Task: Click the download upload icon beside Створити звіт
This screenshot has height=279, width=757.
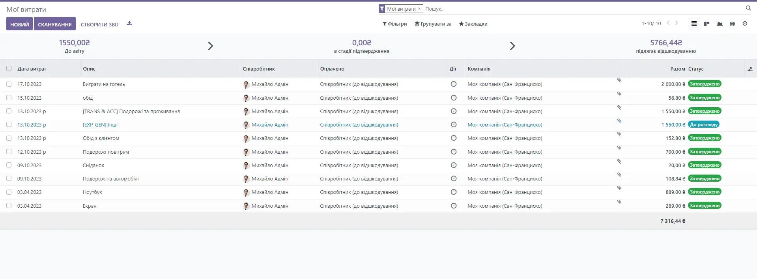Action: point(129,24)
